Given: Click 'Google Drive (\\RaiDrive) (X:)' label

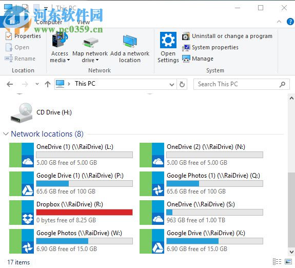Looking at the screenshot, I should point(206,233).
